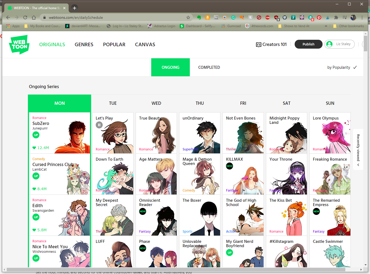Click the NEW badge on The Remarried Empress

click(316, 211)
